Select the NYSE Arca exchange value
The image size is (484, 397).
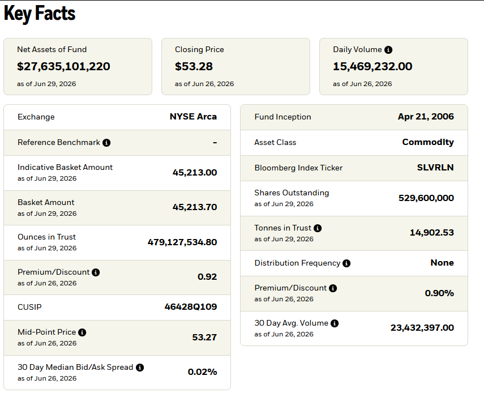(x=193, y=117)
